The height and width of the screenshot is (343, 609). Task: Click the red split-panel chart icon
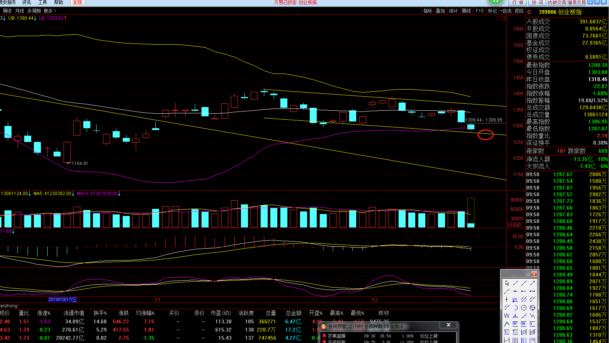[x=504, y=18]
